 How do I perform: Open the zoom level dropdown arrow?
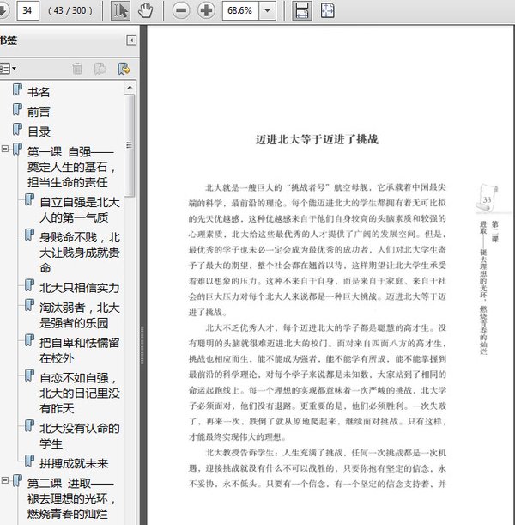pyautogui.click(x=267, y=10)
